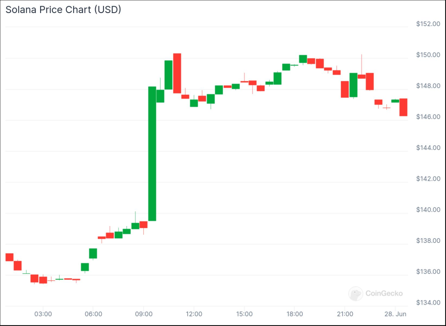Click the 21:00 time axis label
The image size is (446, 326).
345,314
